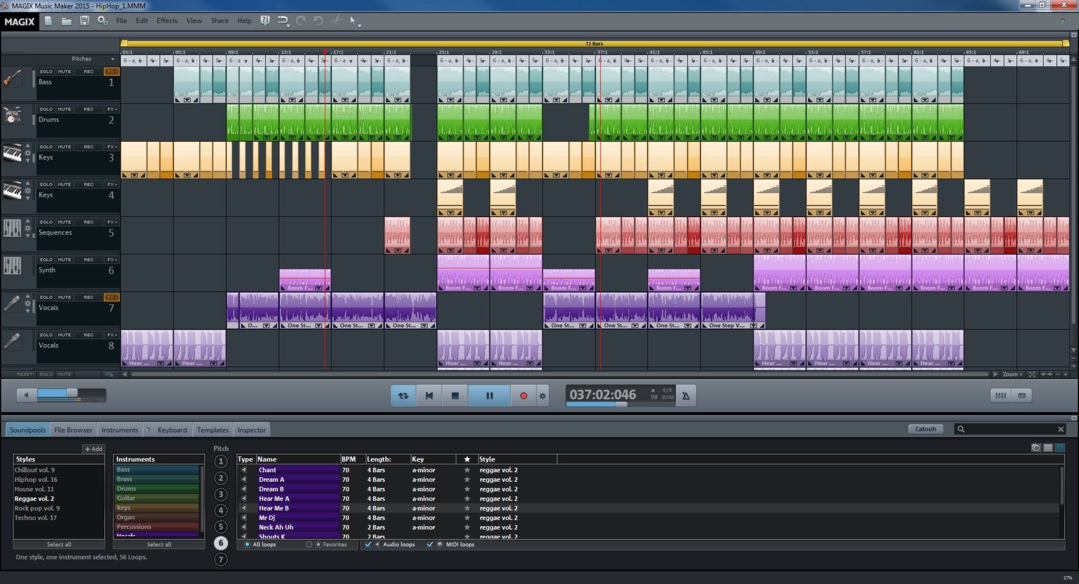
Task: Click the Add styles button
Action: tap(93, 449)
